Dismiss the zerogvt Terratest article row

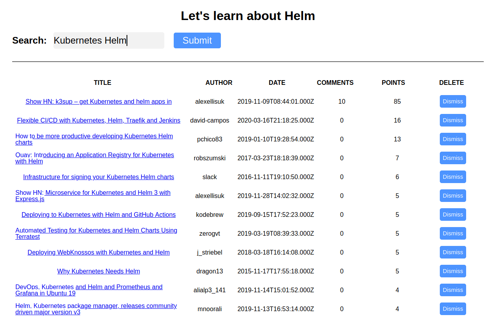[453, 233]
